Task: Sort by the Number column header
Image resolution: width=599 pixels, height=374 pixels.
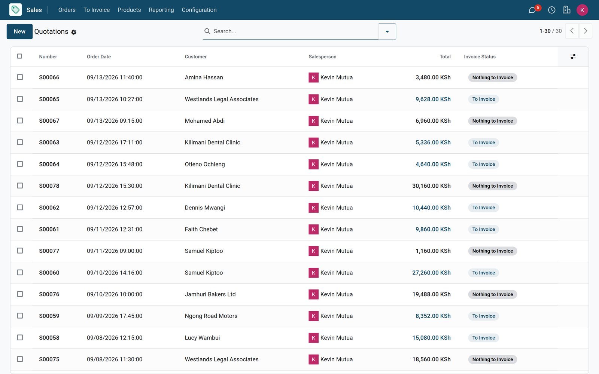Action: [x=48, y=57]
